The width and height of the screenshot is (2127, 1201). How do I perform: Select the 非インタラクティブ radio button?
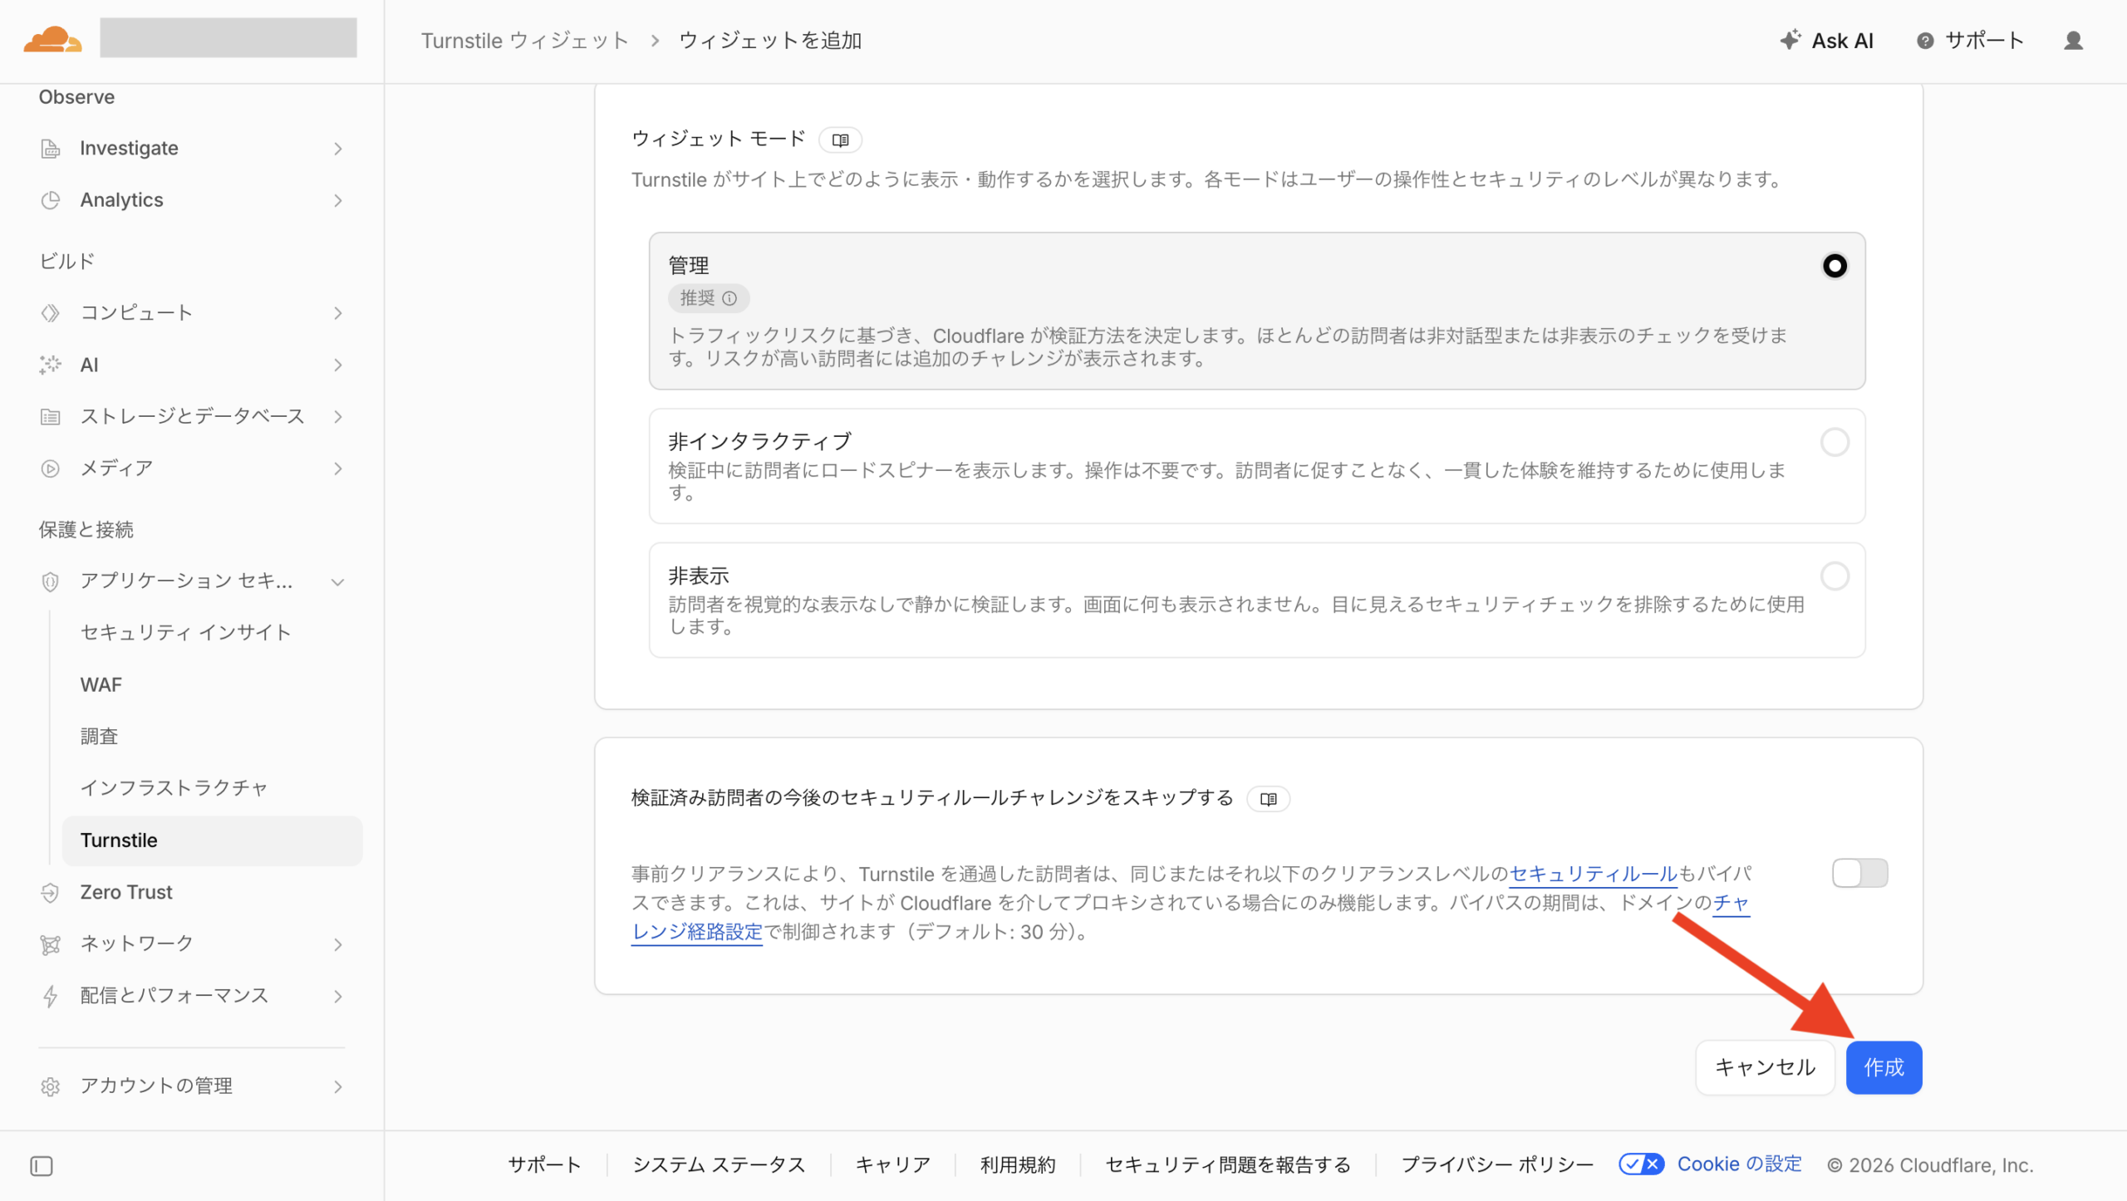point(1835,442)
